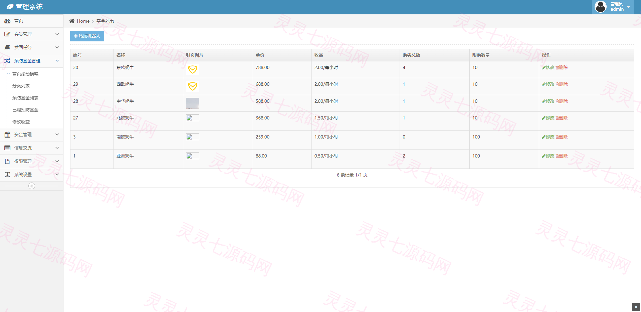Click 删除 for the 东欧奶牛 row
Image resolution: width=641 pixels, height=312 pixels.
click(562, 67)
